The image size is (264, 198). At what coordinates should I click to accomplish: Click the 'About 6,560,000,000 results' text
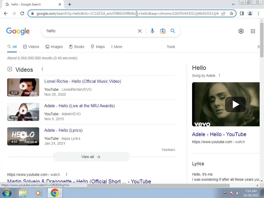tap(42, 58)
